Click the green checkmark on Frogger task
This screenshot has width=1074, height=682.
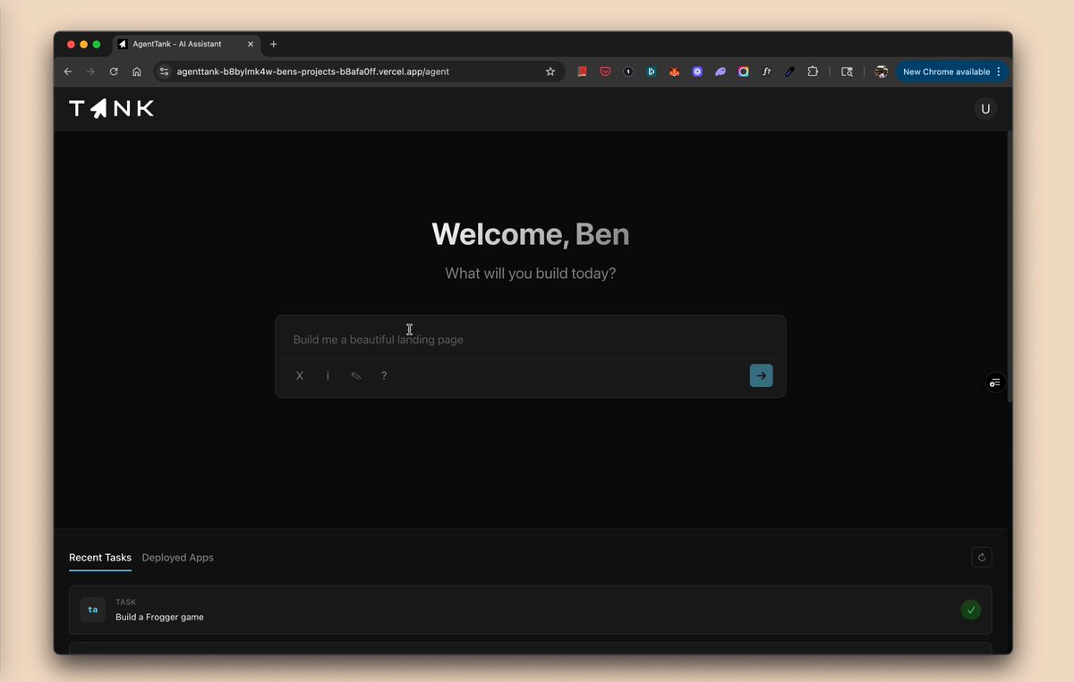tap(970, 610)
